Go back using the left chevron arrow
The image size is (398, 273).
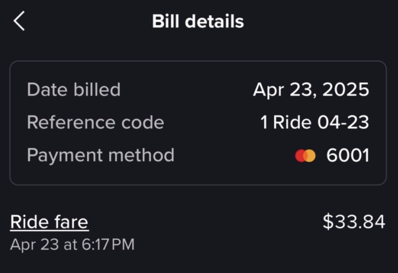point(19,21)
